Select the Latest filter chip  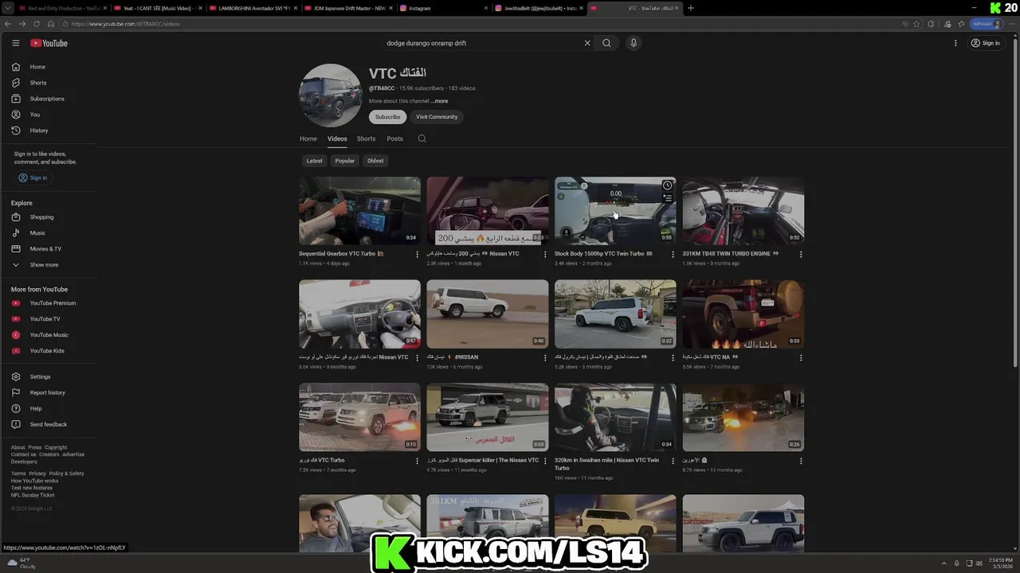coord(315,161)
